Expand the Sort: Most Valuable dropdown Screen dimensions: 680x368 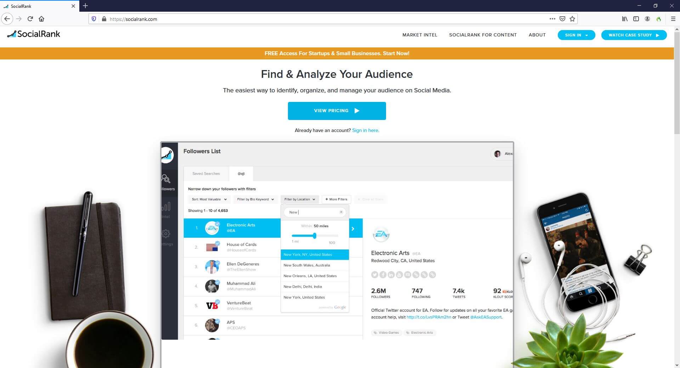tap(209, 199)
